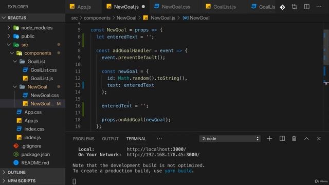Click the .gitignore git icon
Screen dimensions: 329x185
click(x=16, y=146)
